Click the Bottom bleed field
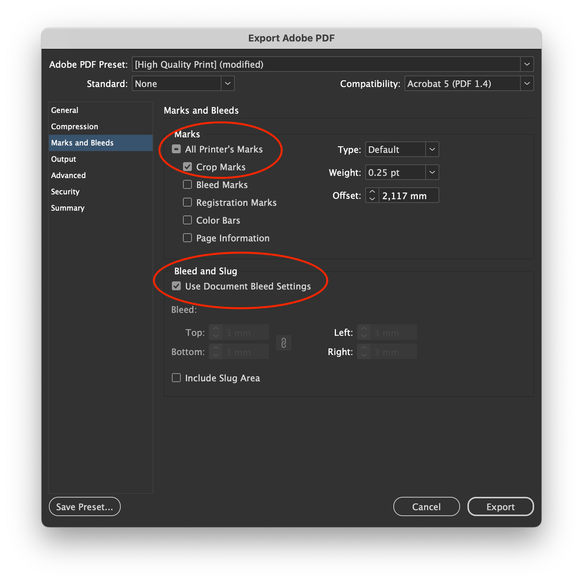Screen dimensions: 583x582 pos(246,352)
